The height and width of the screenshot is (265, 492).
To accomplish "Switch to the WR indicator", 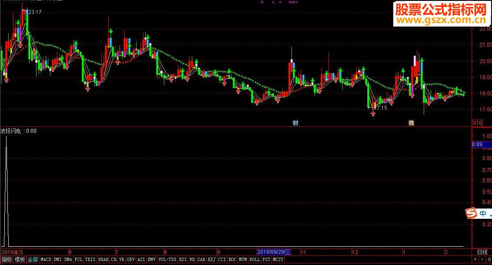I will [192, 260].
